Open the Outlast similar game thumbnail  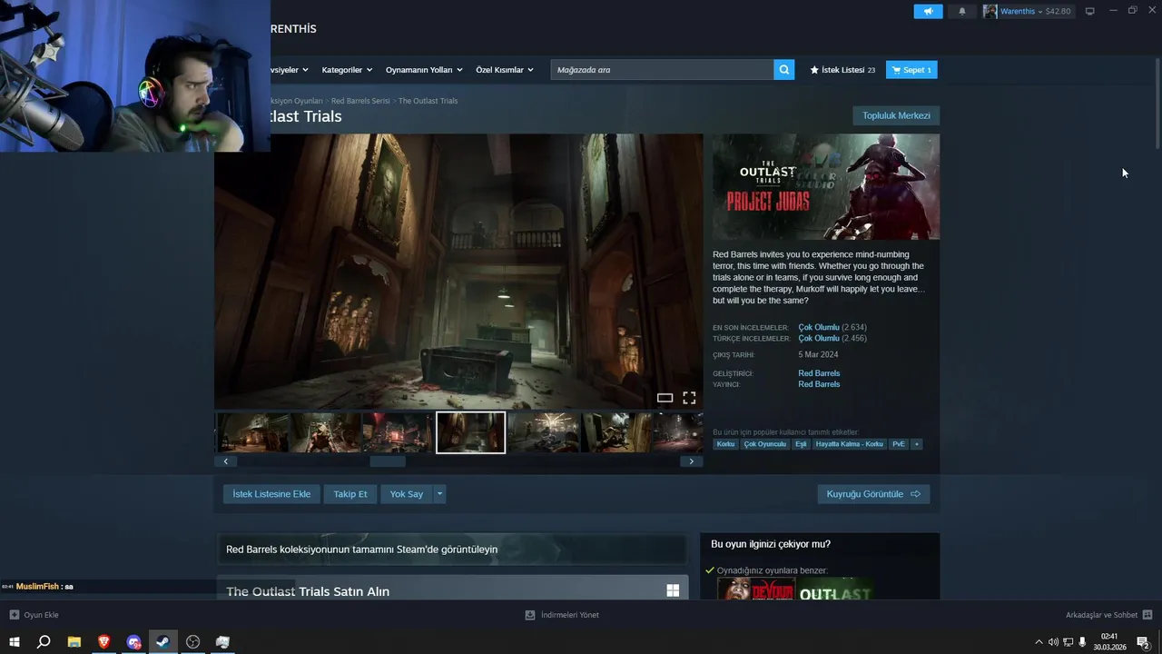click(x=836, y=590)
